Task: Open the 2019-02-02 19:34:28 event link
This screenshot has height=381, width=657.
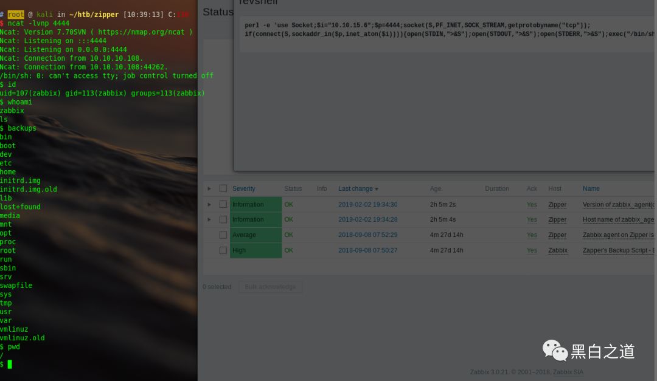Action: (x=368, y=219)
